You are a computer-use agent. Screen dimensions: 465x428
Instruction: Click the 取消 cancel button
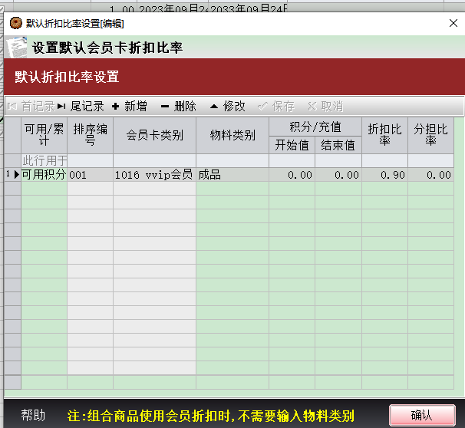pyautogui.click(x=325, y=106)
